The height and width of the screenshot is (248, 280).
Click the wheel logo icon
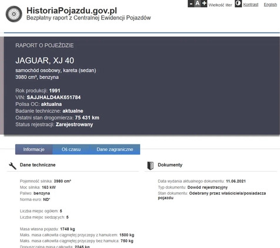[x=14, y=14]
